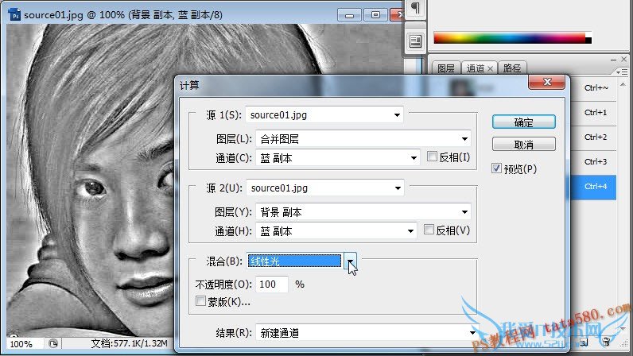Screen dimensions: 633x356
Task: Open 通道(C) dropdown under source 1
Action: pyautogui.click(x=338, y=158)
